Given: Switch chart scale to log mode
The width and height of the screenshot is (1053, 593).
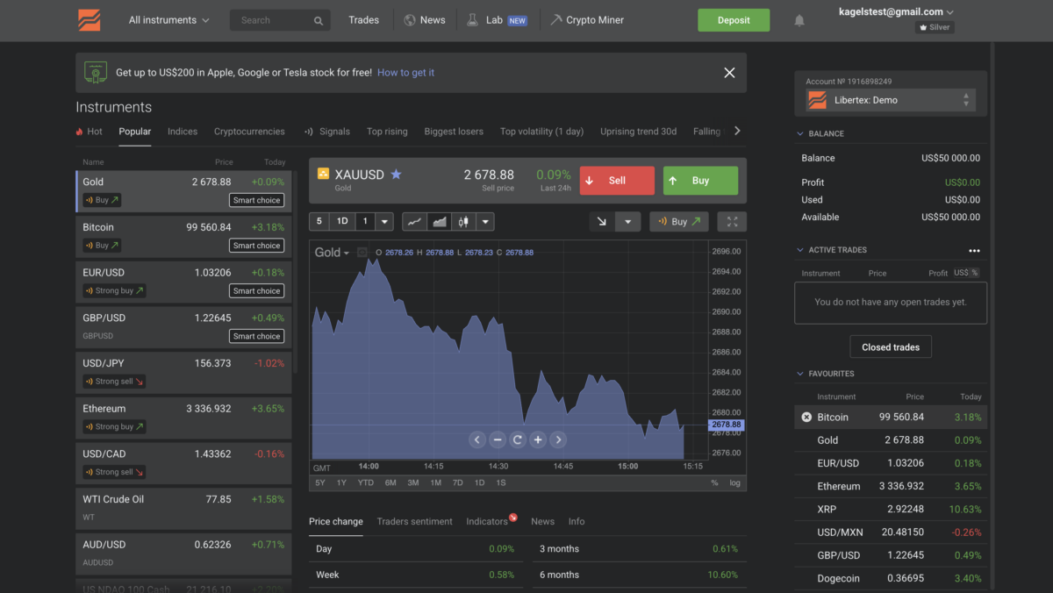Looking at the screenshot, I should [x=734, y=482].
